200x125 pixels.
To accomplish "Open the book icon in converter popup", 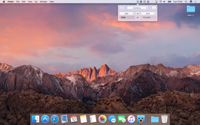I will pyautogui.click(x=122, y=8).
